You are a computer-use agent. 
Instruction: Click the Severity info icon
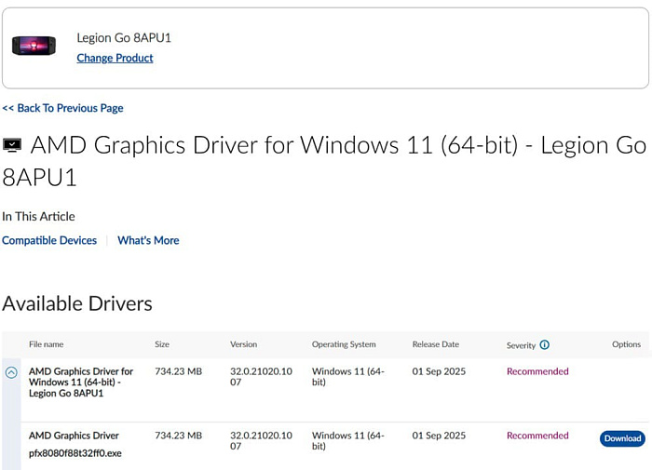click(x=545, y=344)
